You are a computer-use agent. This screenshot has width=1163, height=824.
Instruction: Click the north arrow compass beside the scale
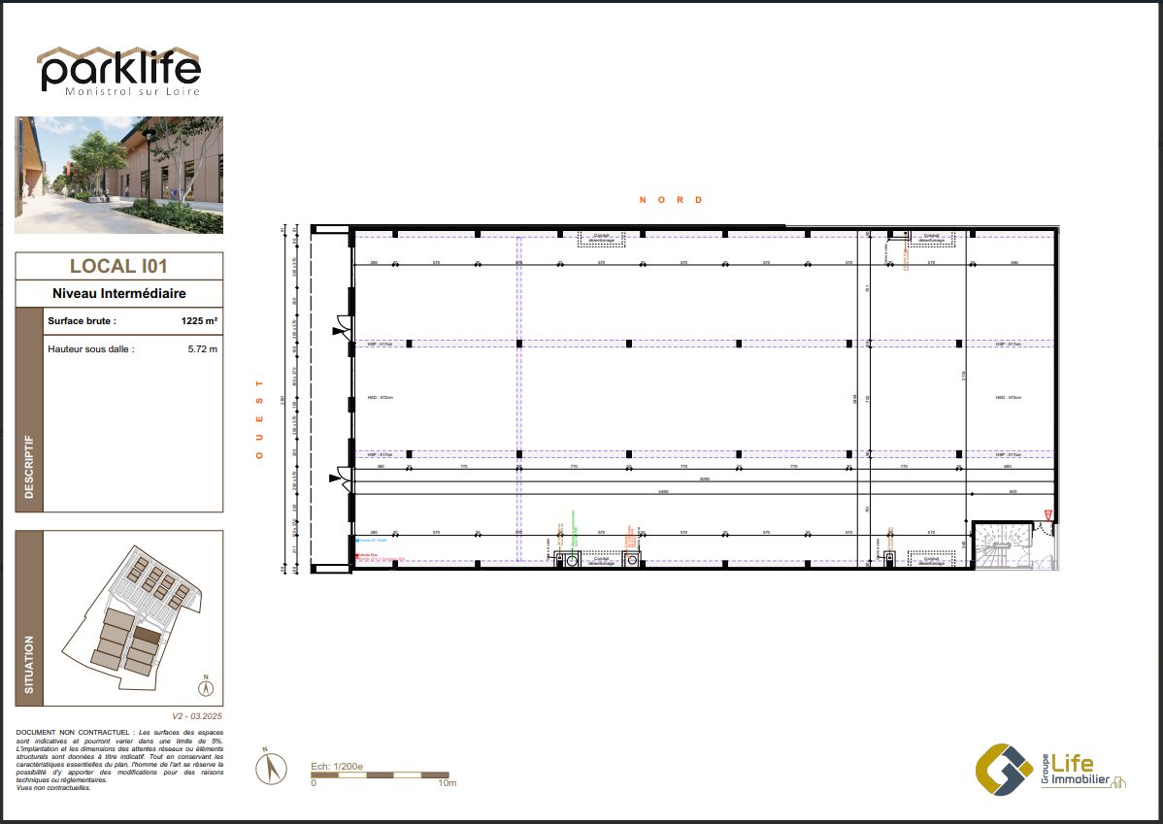(x=272, y=769)
